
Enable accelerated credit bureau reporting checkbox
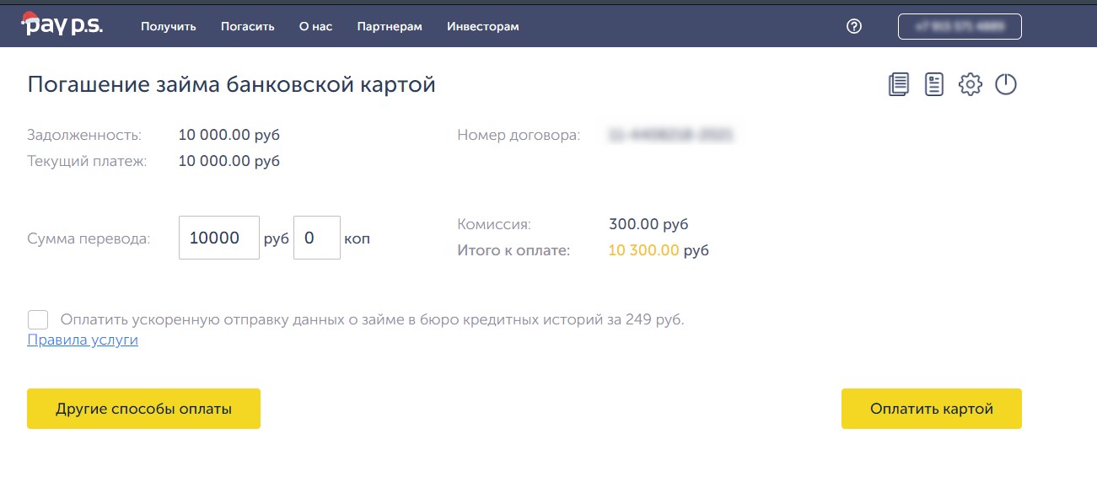pos(38,320)
